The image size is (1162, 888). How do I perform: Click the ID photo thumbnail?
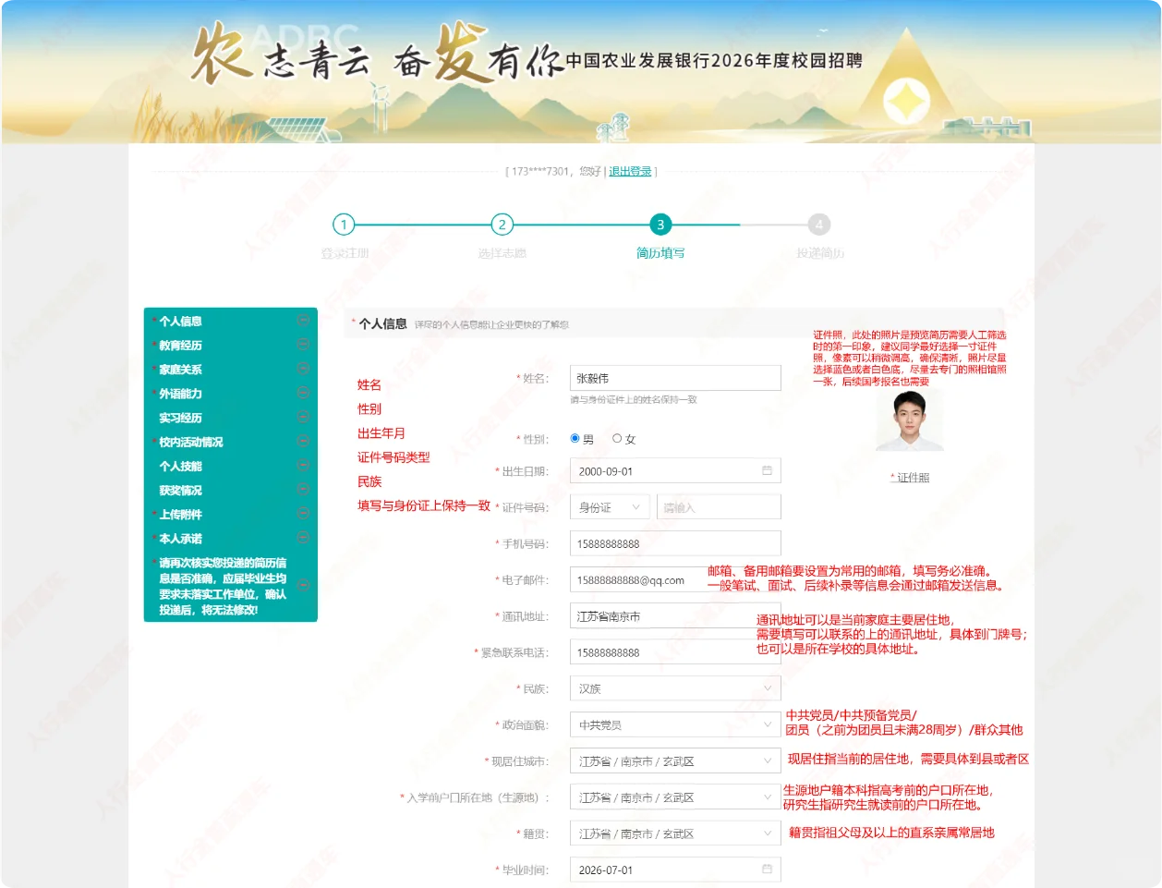pyautogui.click(x=910, y=420)
